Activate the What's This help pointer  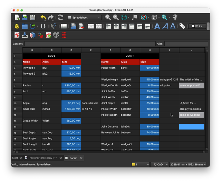[x=53, y=26]
